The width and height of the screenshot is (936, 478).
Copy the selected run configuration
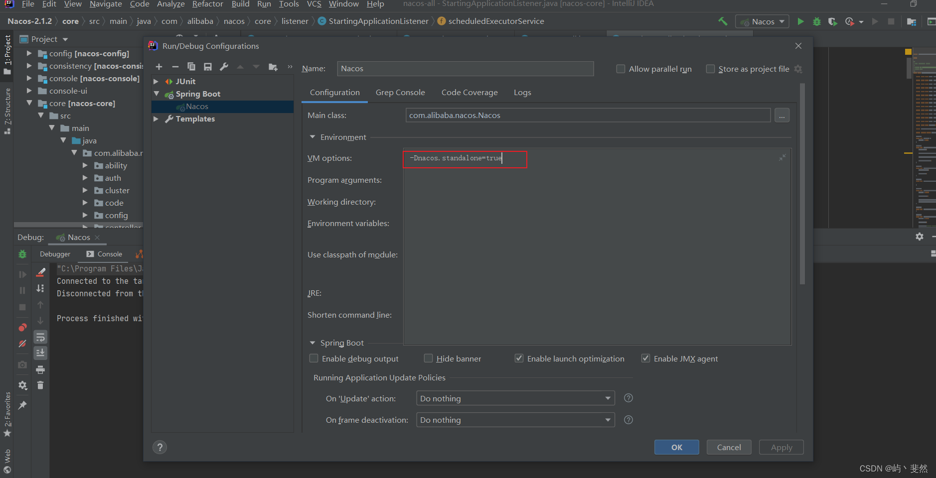191,67
